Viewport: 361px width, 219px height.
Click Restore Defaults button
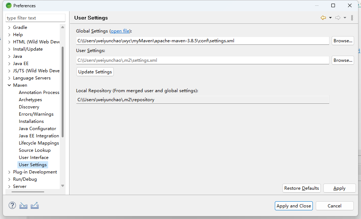pos(301,188)
